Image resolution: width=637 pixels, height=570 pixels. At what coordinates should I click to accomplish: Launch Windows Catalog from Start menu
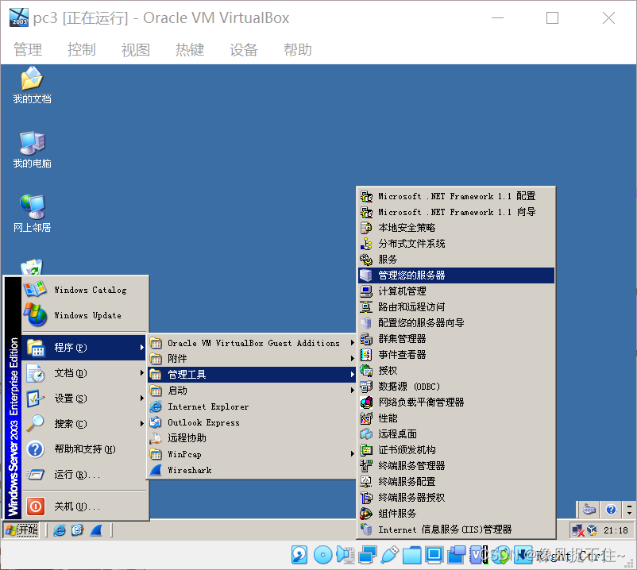tap(85, 290)
